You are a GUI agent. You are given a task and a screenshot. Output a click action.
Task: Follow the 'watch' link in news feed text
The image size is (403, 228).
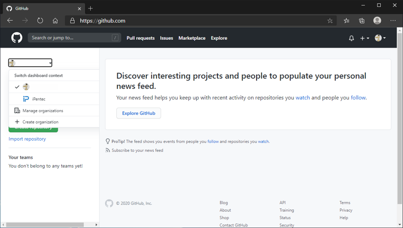coord(303,98)
